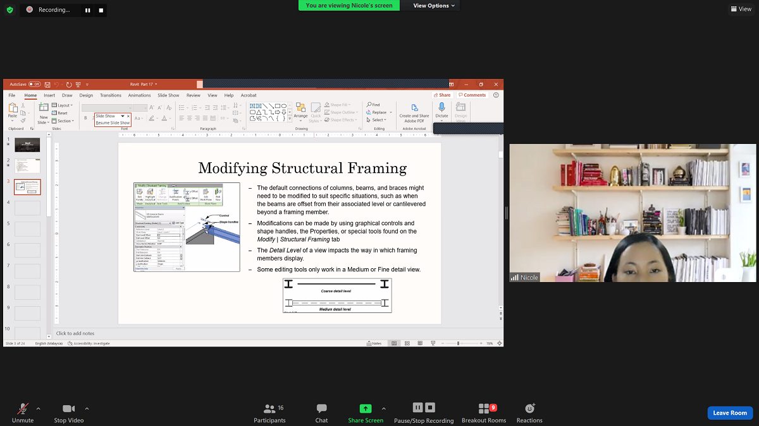The image size is (759, 426).
Task: Toggle the Notes pane in status bar
Action: coord(374,343)
